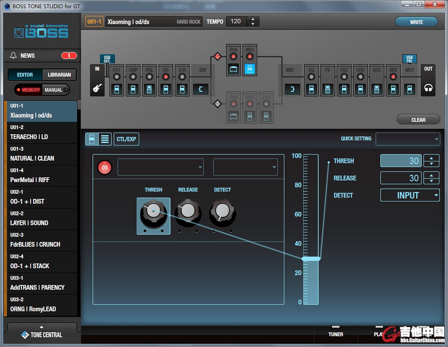Open the CTL/EXP settings
The image size is (448, 347).
point(126,139)
